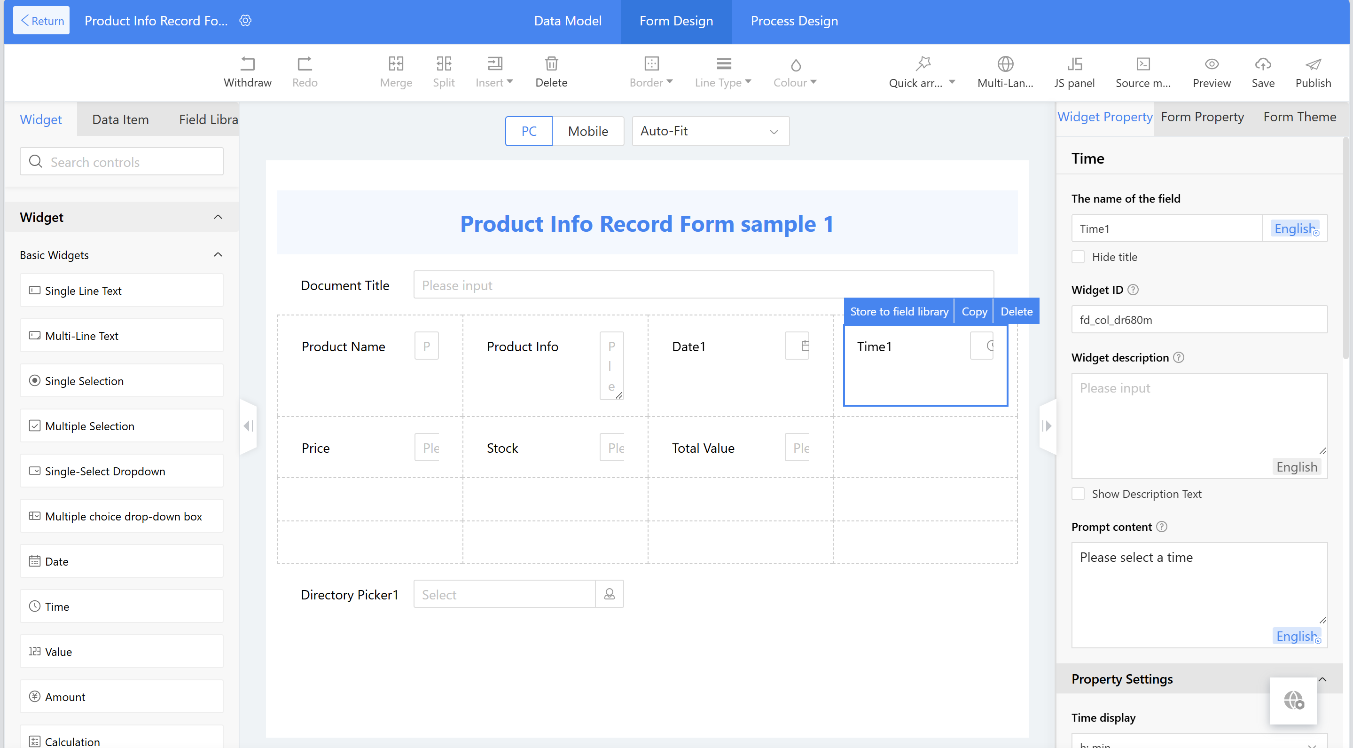Enable the Hide title checkbox

1078,257
